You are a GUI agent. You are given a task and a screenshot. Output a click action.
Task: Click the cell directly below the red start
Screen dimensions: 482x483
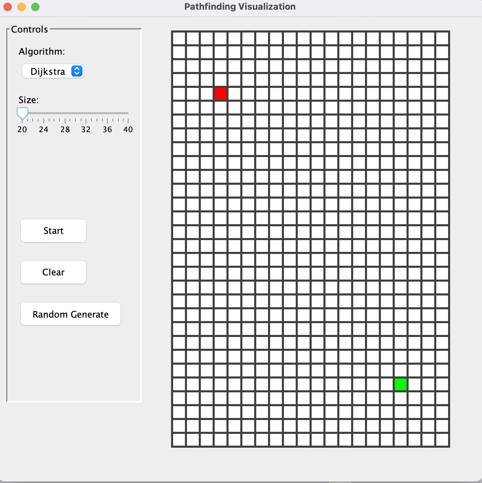click(221, 108)
